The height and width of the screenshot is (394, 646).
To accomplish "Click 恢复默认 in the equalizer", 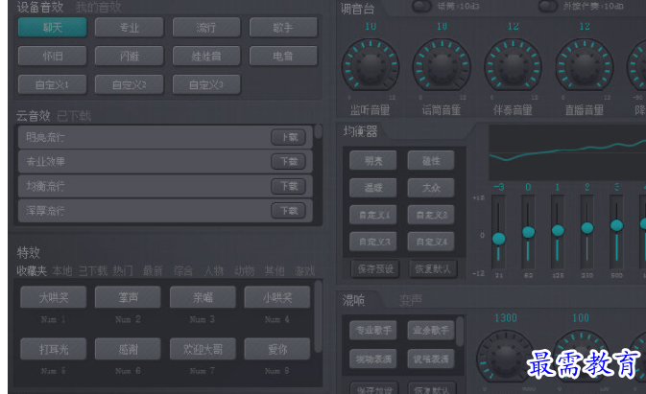I will pyautogui.click(x=433, y=269).
